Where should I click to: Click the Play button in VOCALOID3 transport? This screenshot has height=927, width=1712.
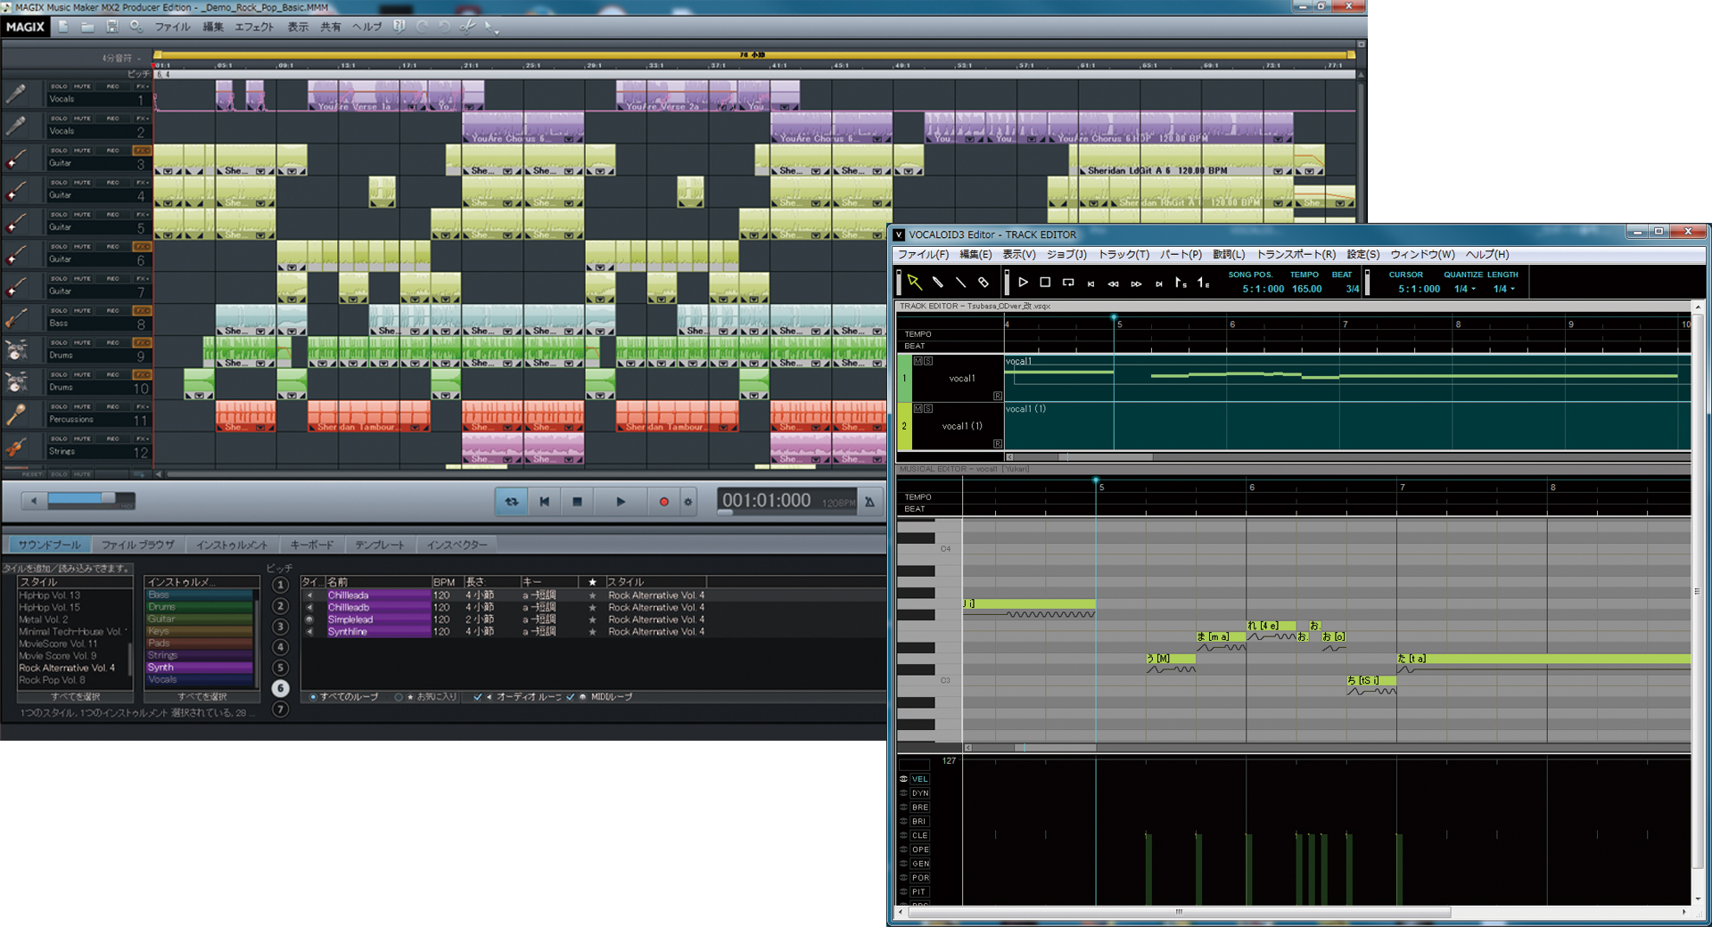click(x=1023, y=283)
